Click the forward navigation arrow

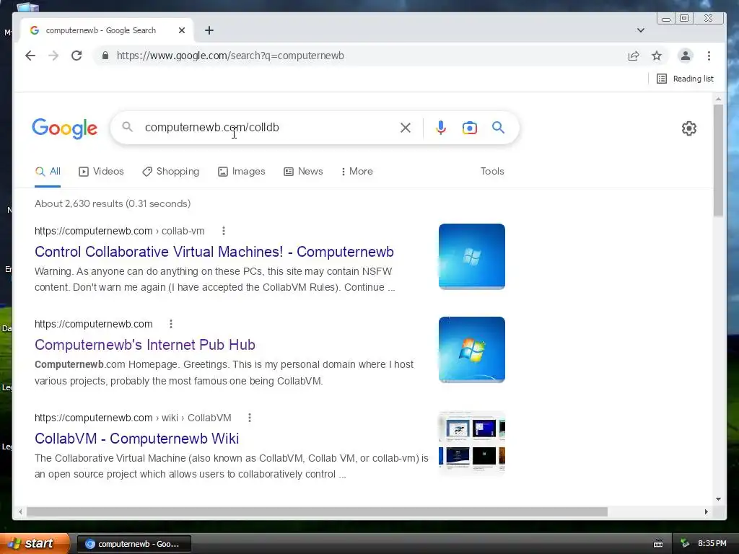(53, 56)
